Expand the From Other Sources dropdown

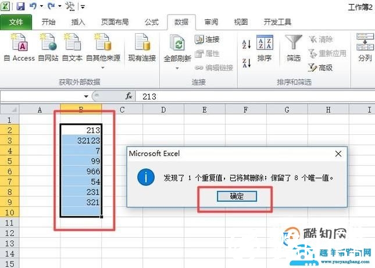(x=103, y=66)
